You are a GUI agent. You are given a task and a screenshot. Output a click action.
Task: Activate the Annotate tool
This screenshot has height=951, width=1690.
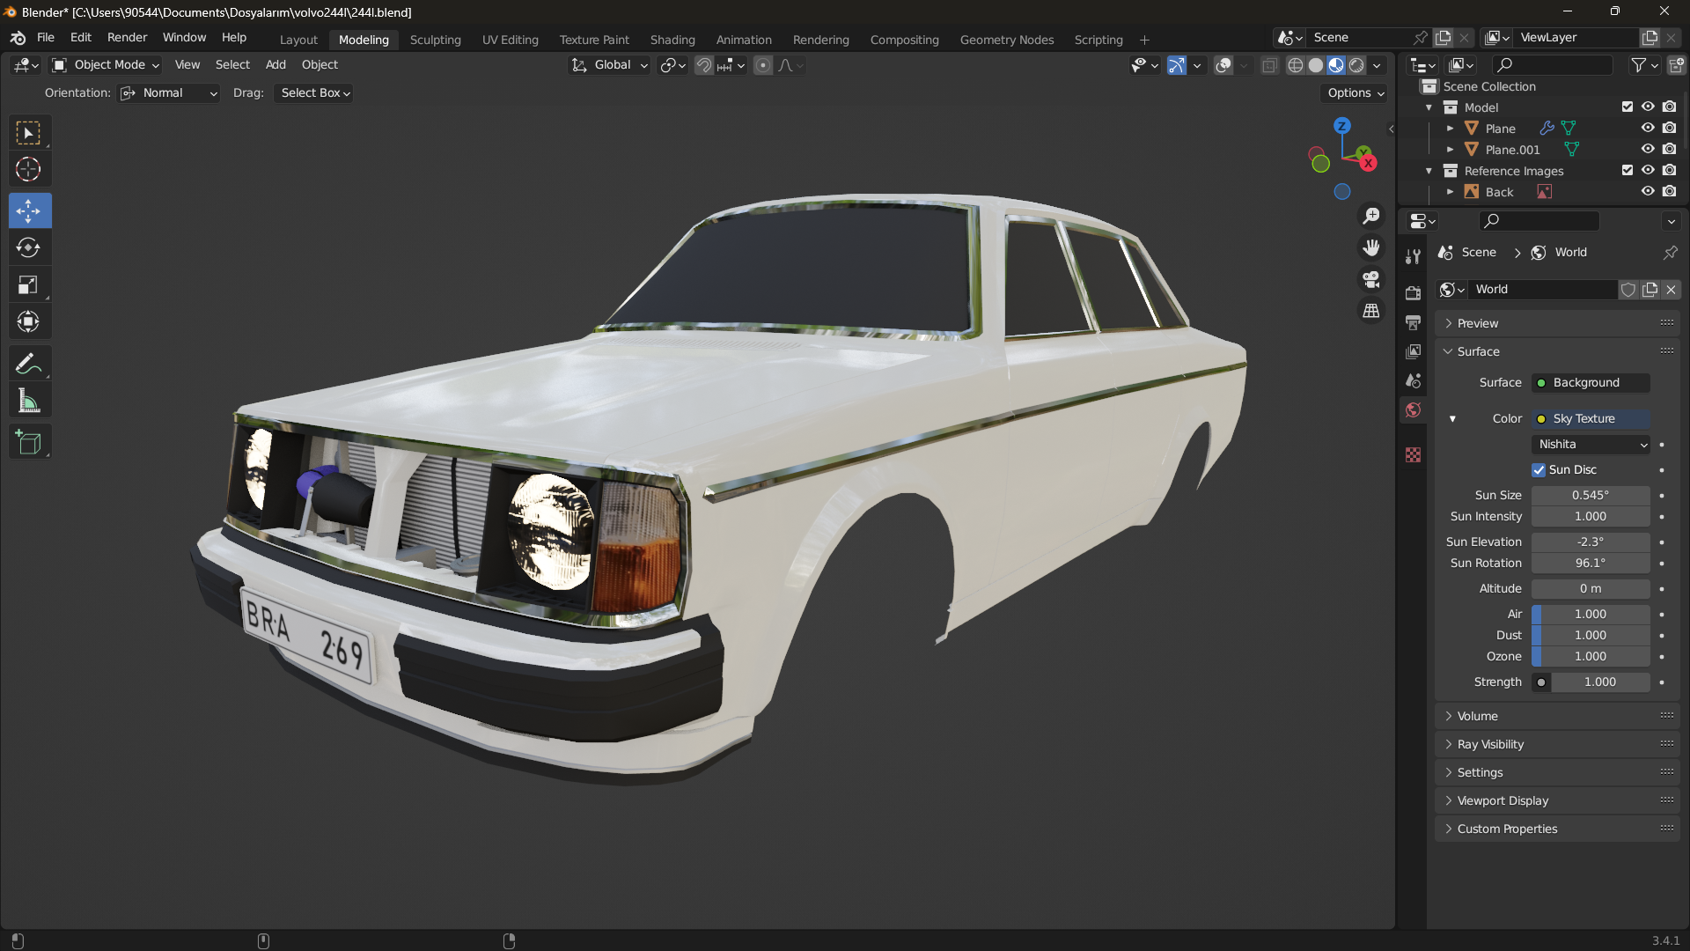coord(28,364)
